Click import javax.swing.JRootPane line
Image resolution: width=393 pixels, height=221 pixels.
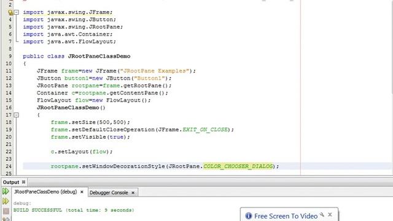coord(73,27)
